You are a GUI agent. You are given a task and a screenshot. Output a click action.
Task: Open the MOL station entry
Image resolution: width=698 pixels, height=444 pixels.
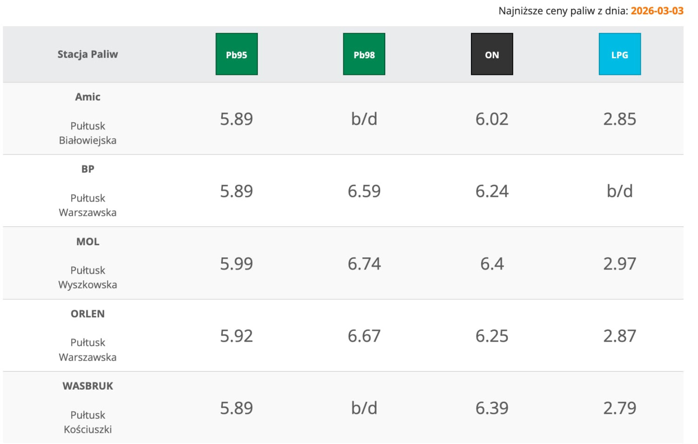(87, 242)
